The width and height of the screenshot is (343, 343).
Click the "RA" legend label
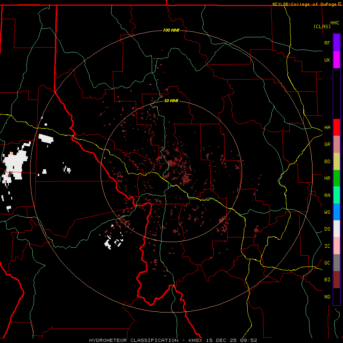pyautogui.click(x=327, y=196)
